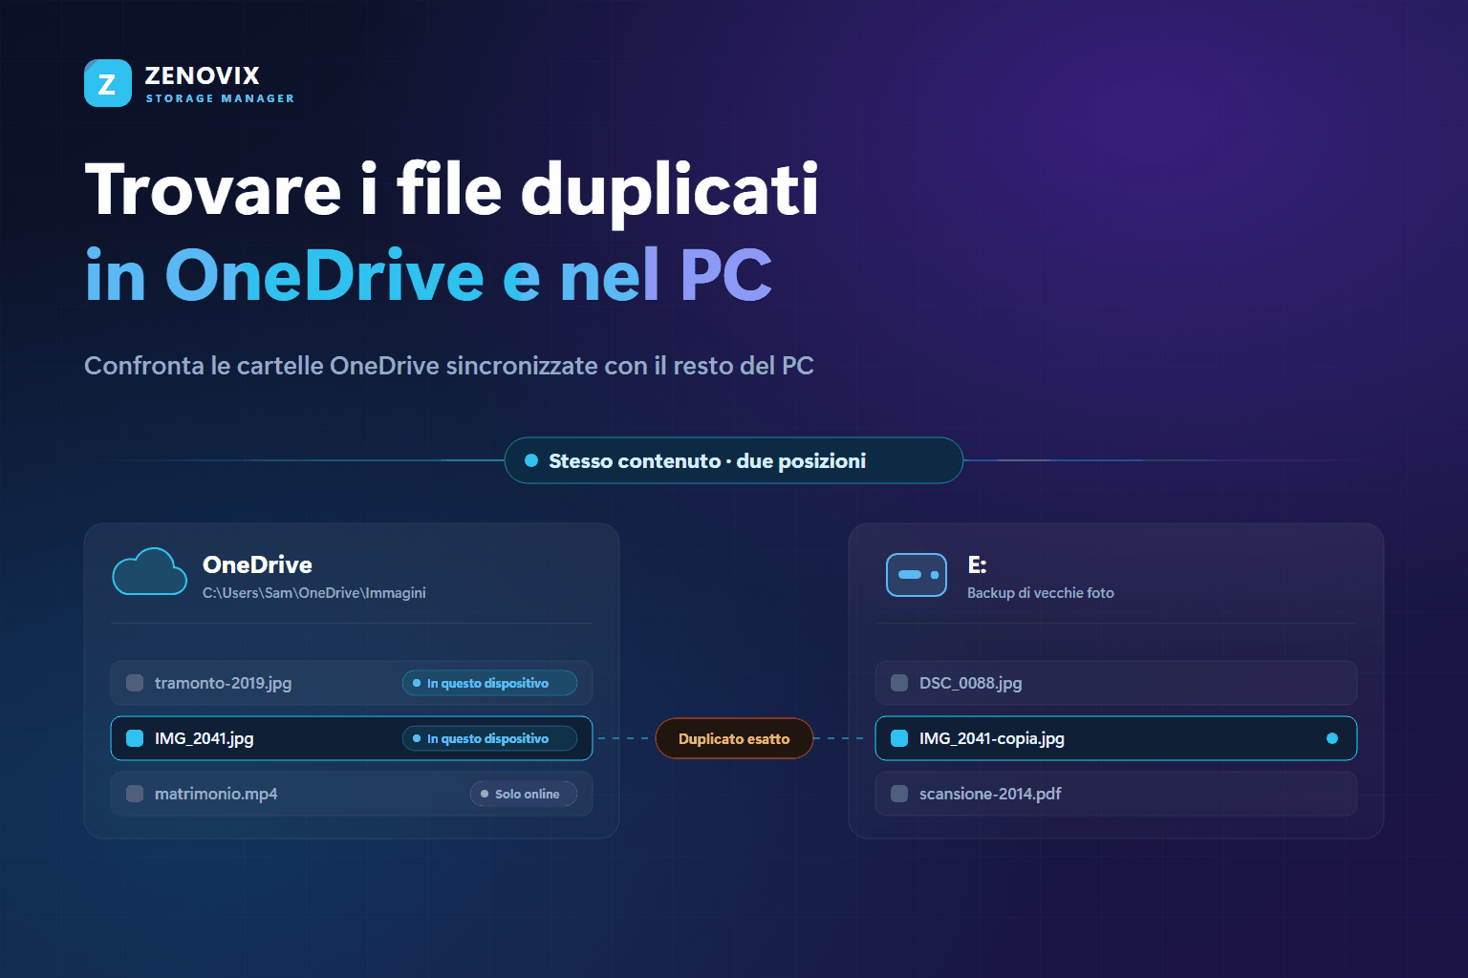Click the Confronta le cartelle OneDrive subtitle
Screen dimensions: 1468x978
point(449,366)
